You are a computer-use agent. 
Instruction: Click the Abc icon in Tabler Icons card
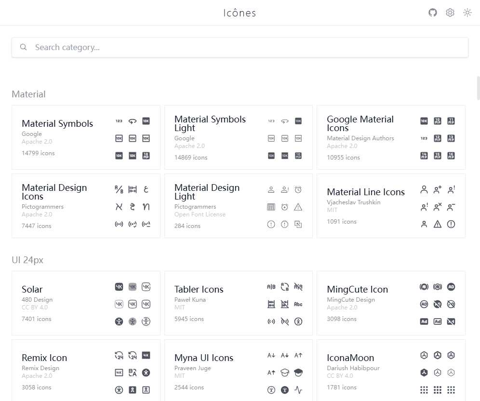(x=298, y=304)
